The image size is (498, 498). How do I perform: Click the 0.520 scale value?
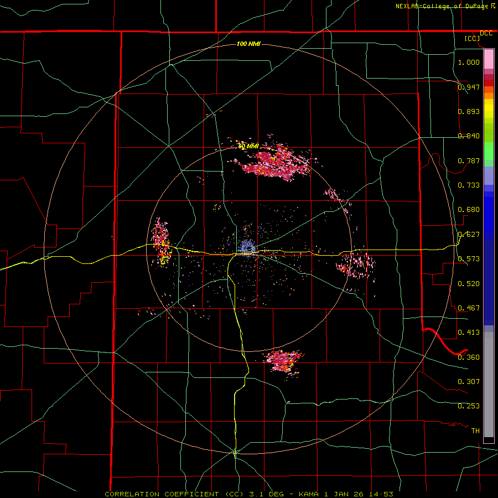(x=469, y=284)
